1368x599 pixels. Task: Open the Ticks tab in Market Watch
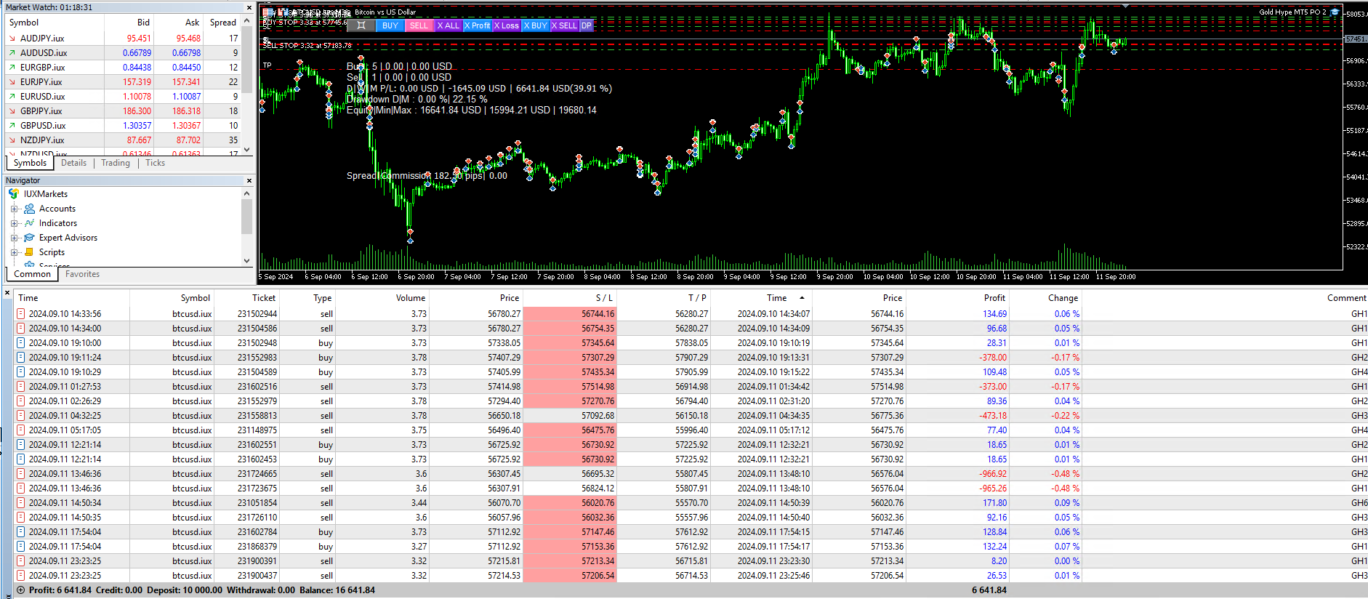click(x=155, y=164)
